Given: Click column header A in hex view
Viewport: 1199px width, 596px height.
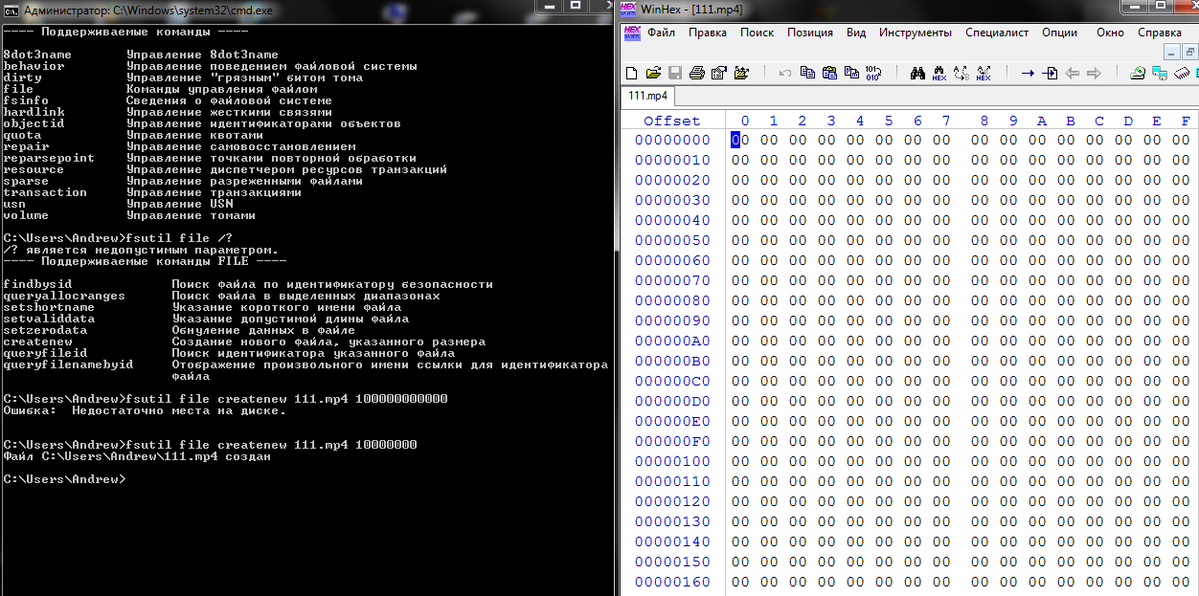Looking at the screenshot, I should [x=1042, y=121].
